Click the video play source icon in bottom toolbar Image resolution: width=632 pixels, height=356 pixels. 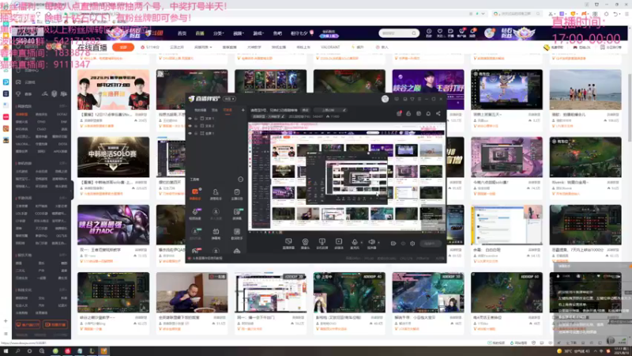coord(339,242)
